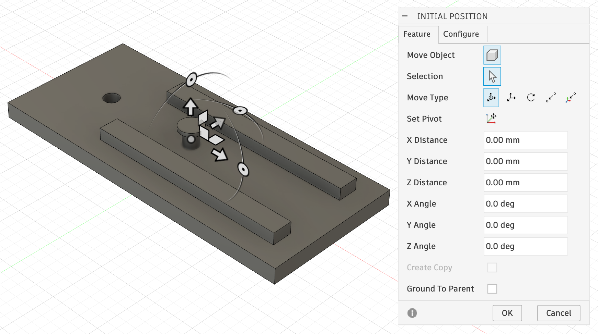Enable Ground To Parent checkbox

pos(492,289)
